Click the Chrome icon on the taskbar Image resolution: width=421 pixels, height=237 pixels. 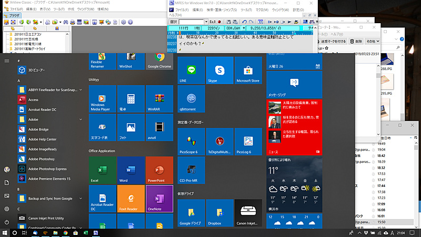tap(65, 233)
